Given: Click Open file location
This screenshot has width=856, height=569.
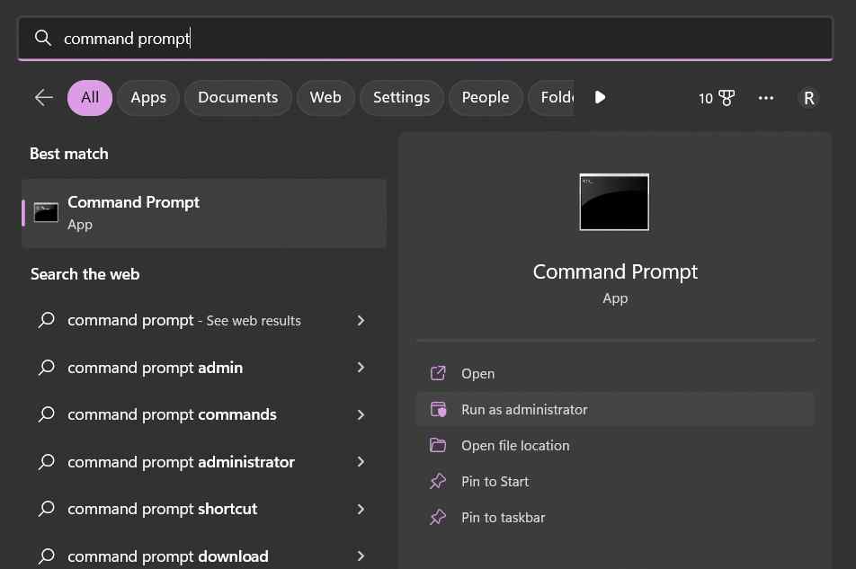Looking at the screenshot, I should click(x=615, y=446).
